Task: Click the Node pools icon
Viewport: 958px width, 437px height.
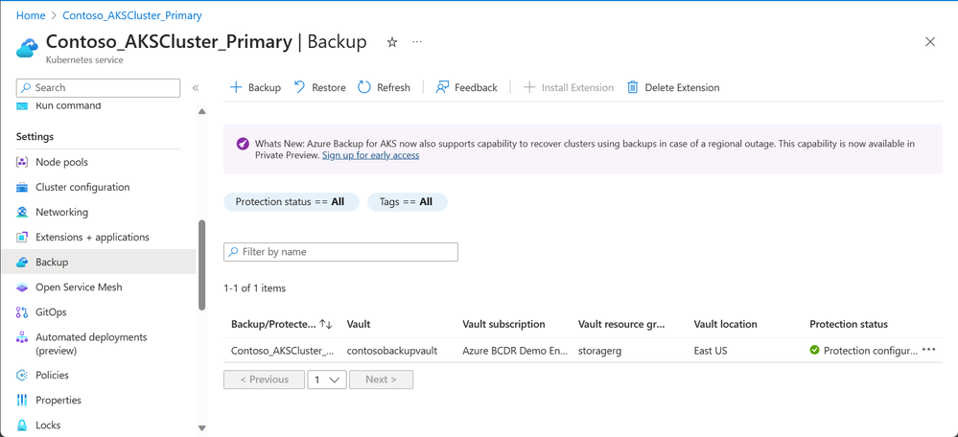Action: coord(22,162)
